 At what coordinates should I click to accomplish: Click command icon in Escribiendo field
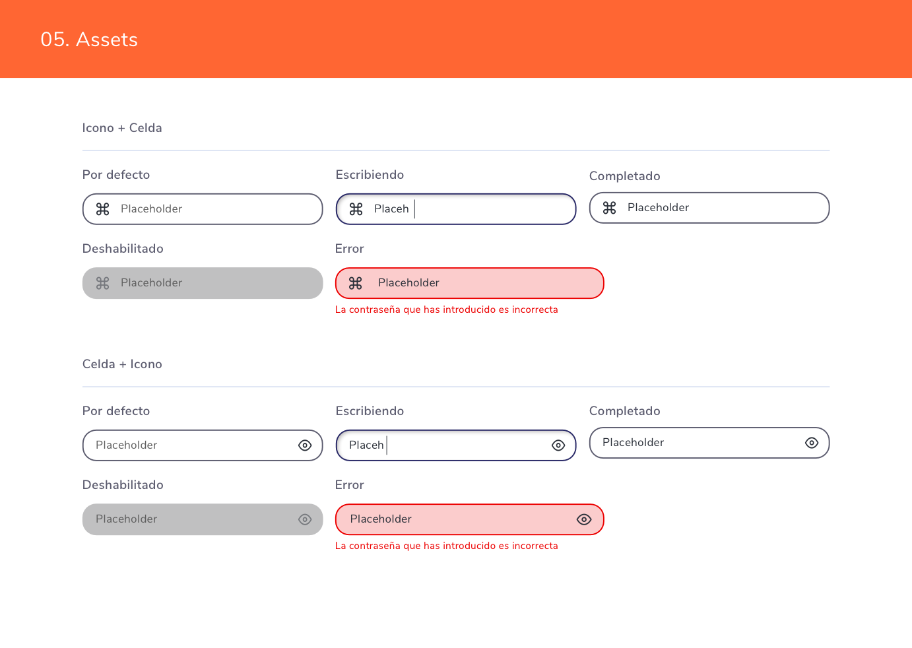click(356, 209)
